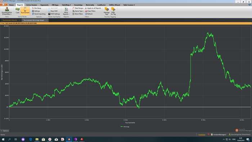Click the Feedback link in status bar

pyautogui.click(x=202, y=134)
